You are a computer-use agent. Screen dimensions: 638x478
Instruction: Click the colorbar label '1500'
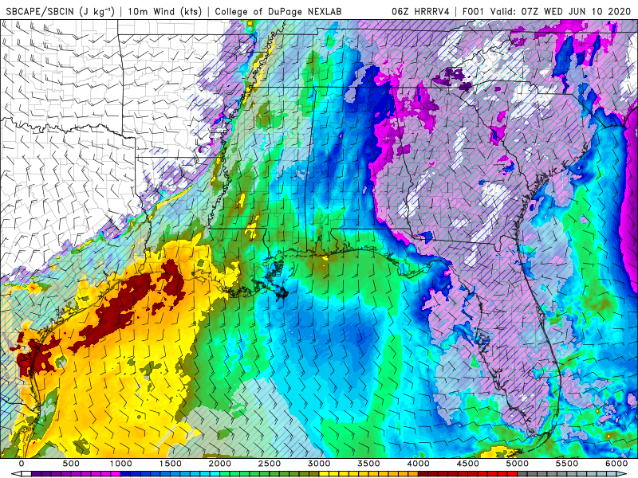click(171, 464)
